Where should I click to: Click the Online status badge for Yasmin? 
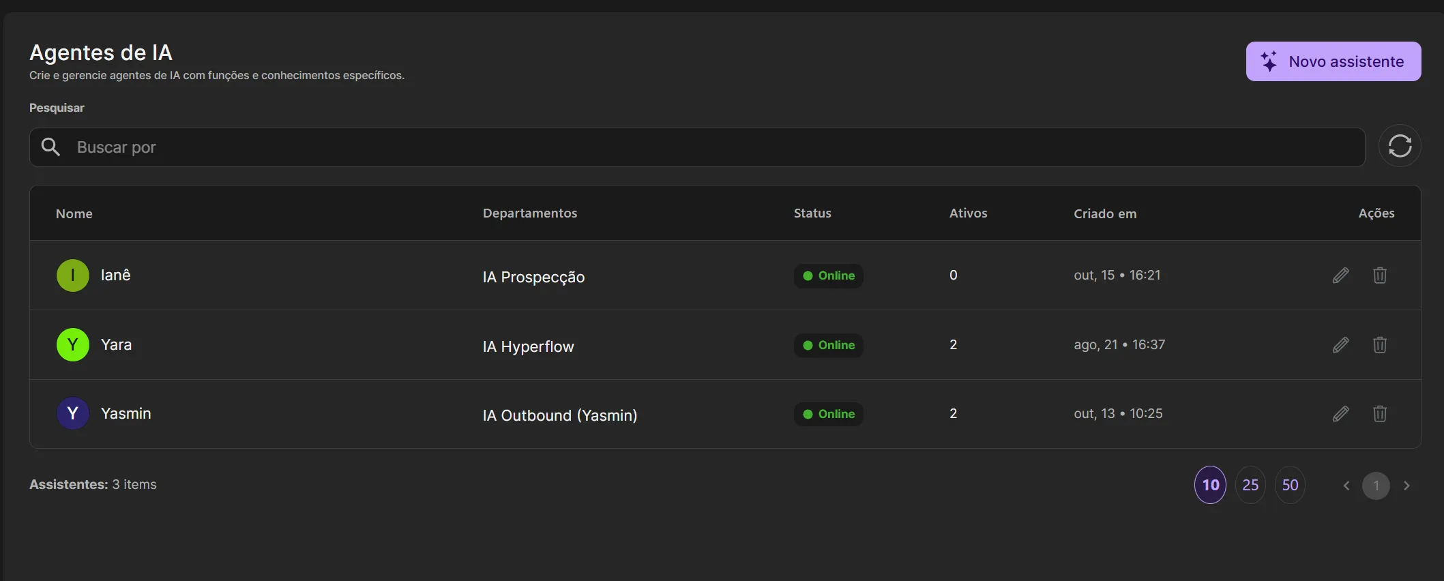pyautogui.click(x=829, y=414)
